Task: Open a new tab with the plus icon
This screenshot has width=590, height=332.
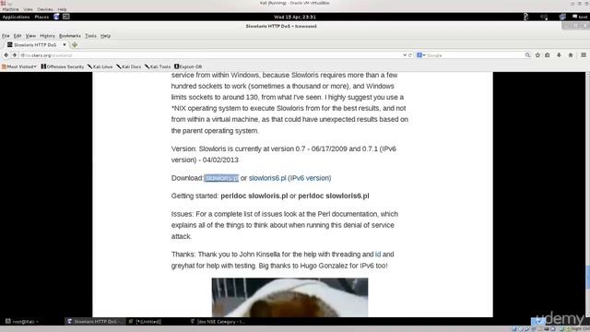Action: (x=75, y=45)
